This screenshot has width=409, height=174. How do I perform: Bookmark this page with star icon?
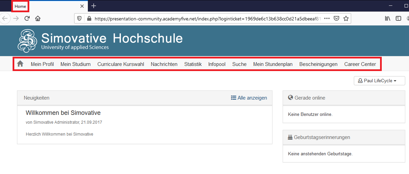pyautogui.click(x=346, y=18)
